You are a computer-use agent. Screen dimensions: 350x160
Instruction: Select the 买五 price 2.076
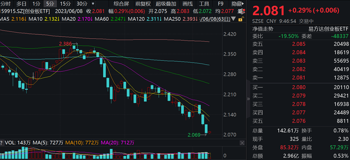coord(299,121)
